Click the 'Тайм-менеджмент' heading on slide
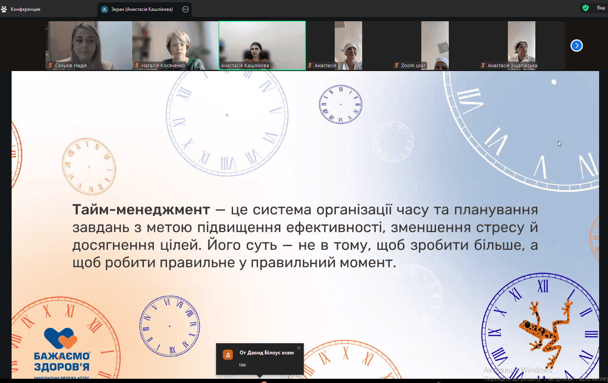This screenshot has width=608, height=383. (x=141, y=210)
